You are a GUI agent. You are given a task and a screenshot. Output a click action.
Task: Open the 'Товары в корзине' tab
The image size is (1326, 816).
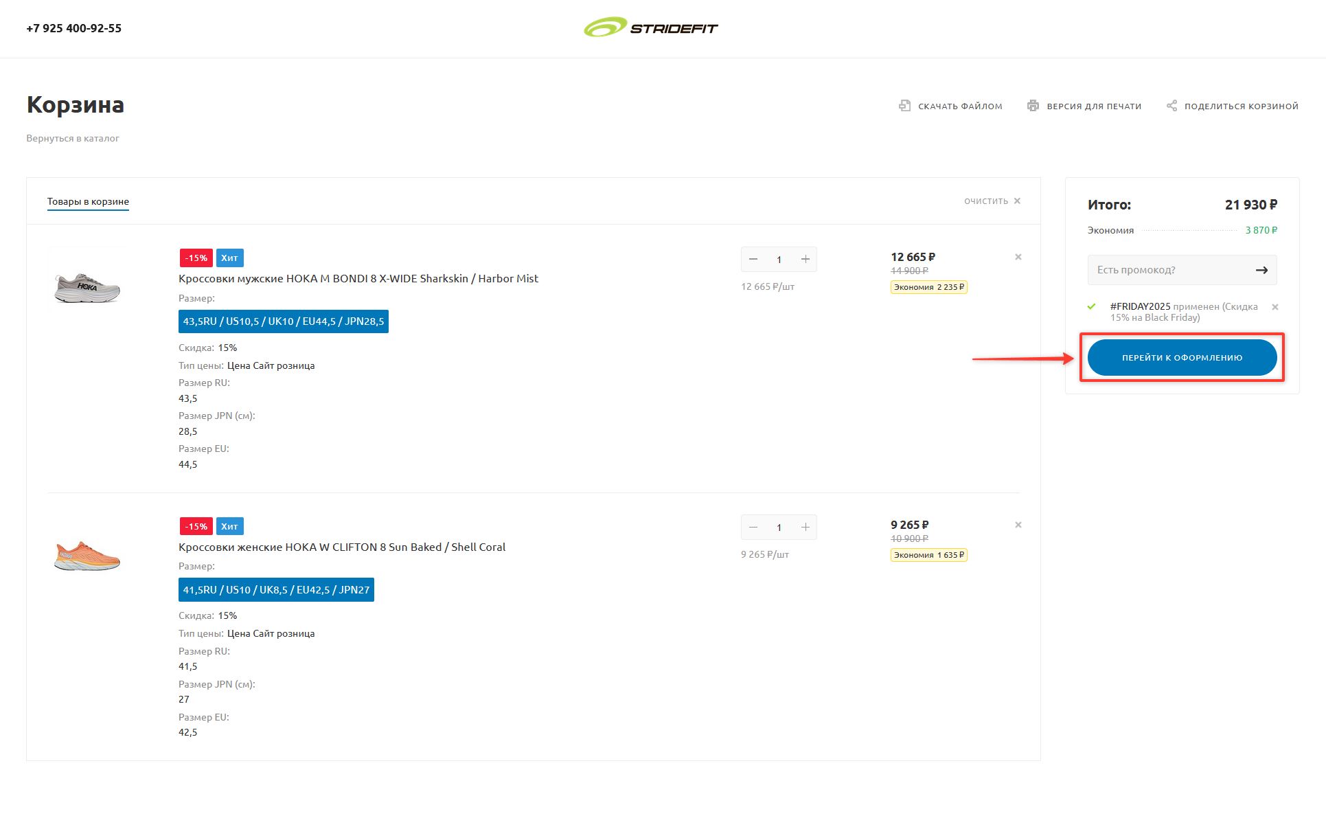pos(88,201)
